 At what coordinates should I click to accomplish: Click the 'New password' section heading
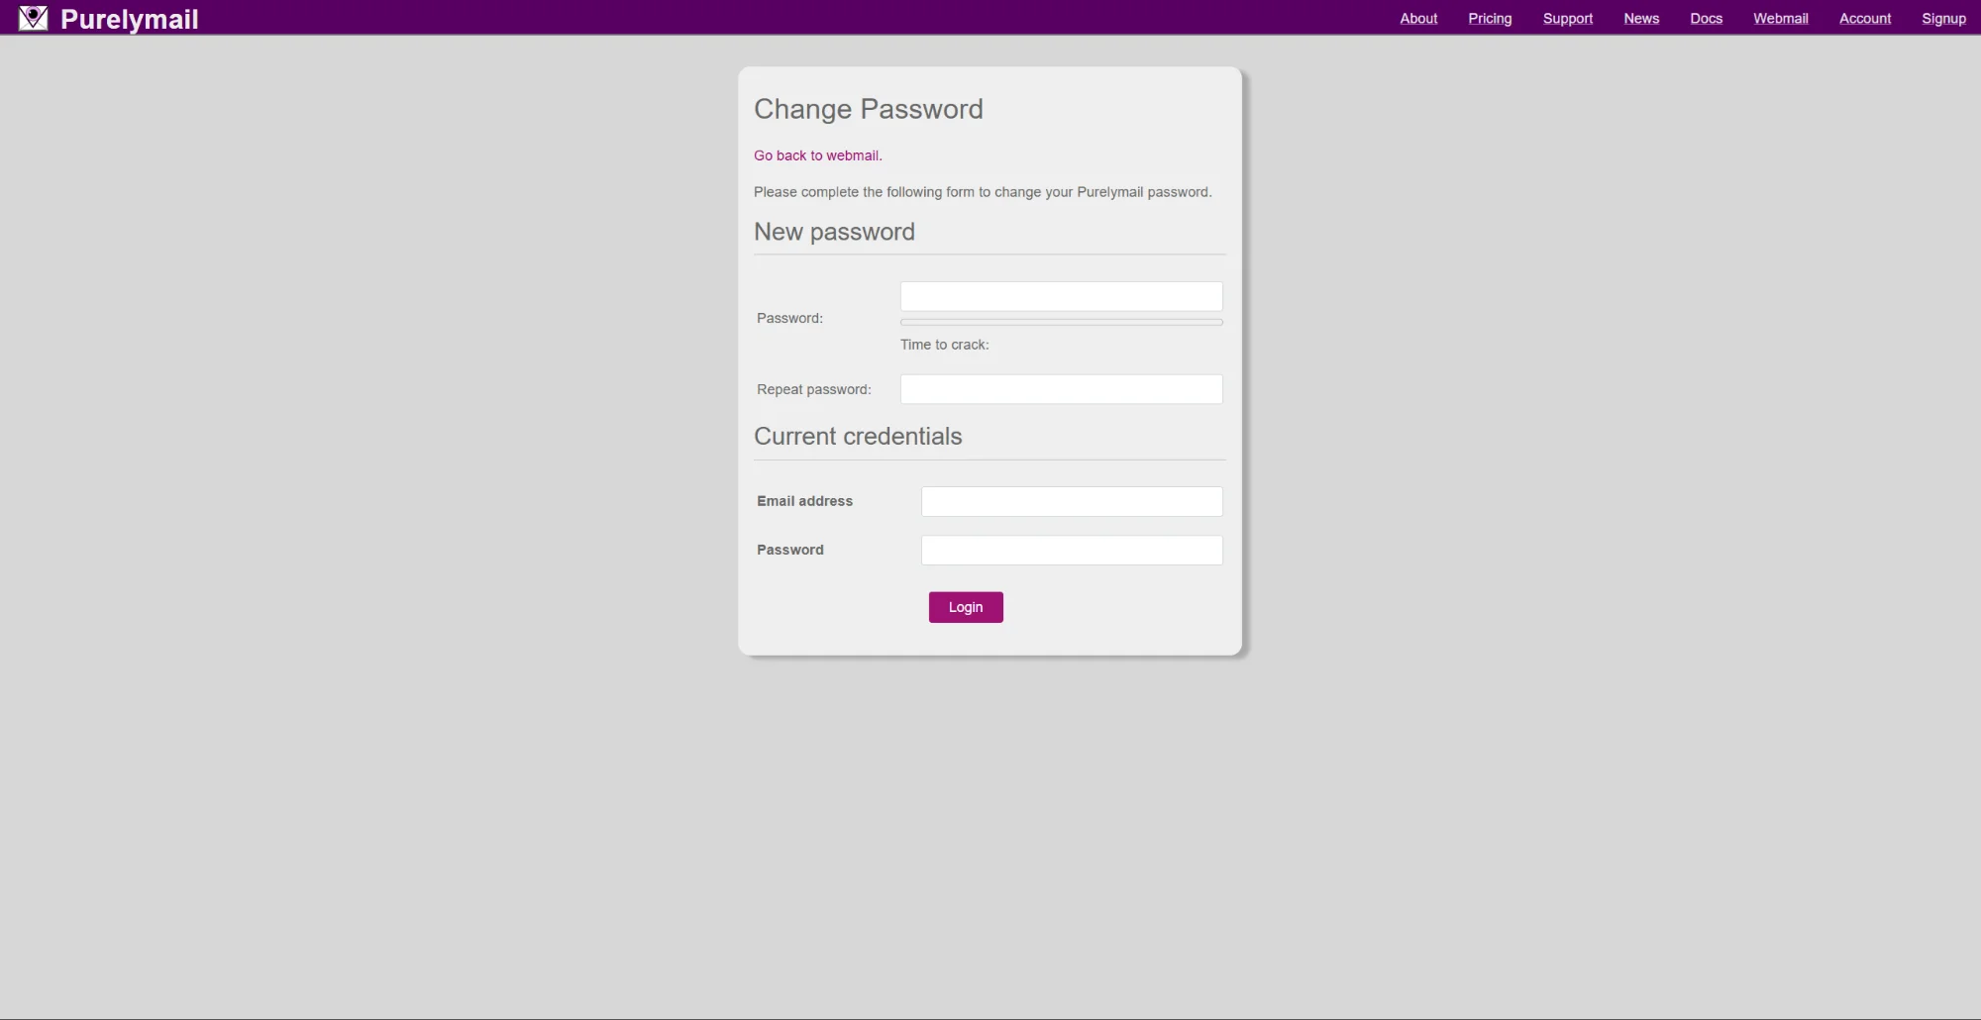tap(834, 232)
